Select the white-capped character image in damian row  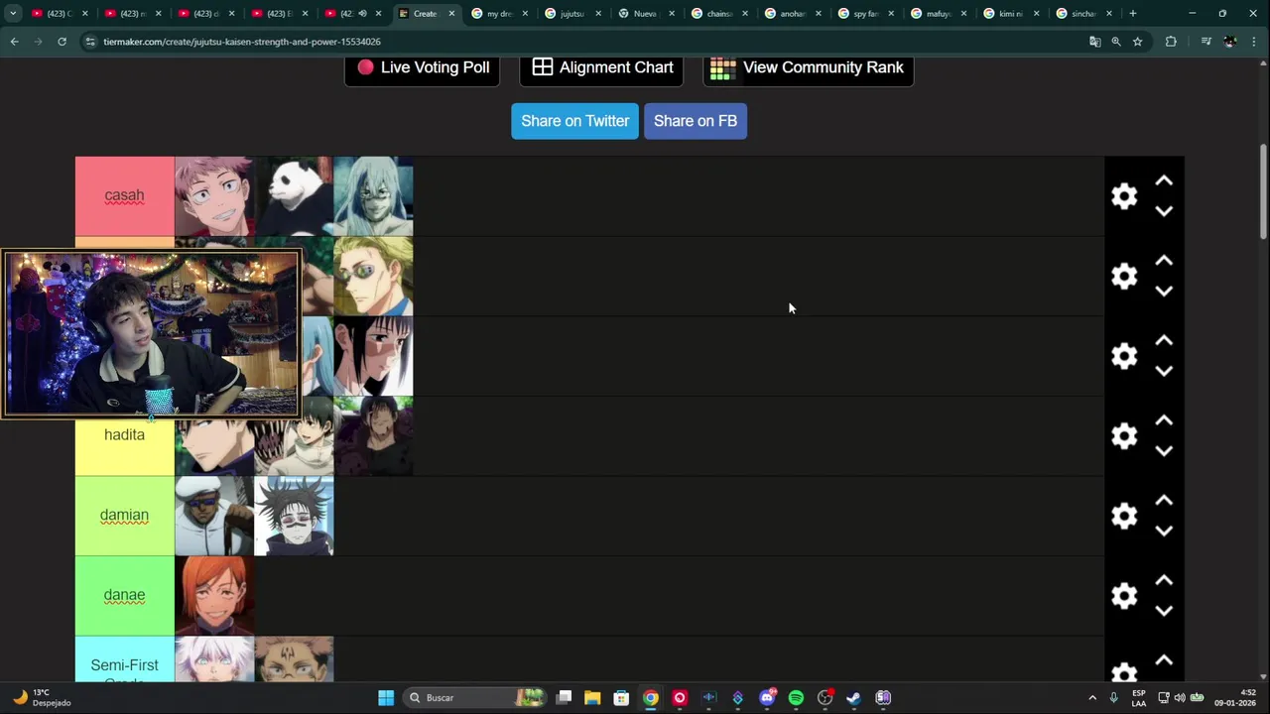point(214,516)
